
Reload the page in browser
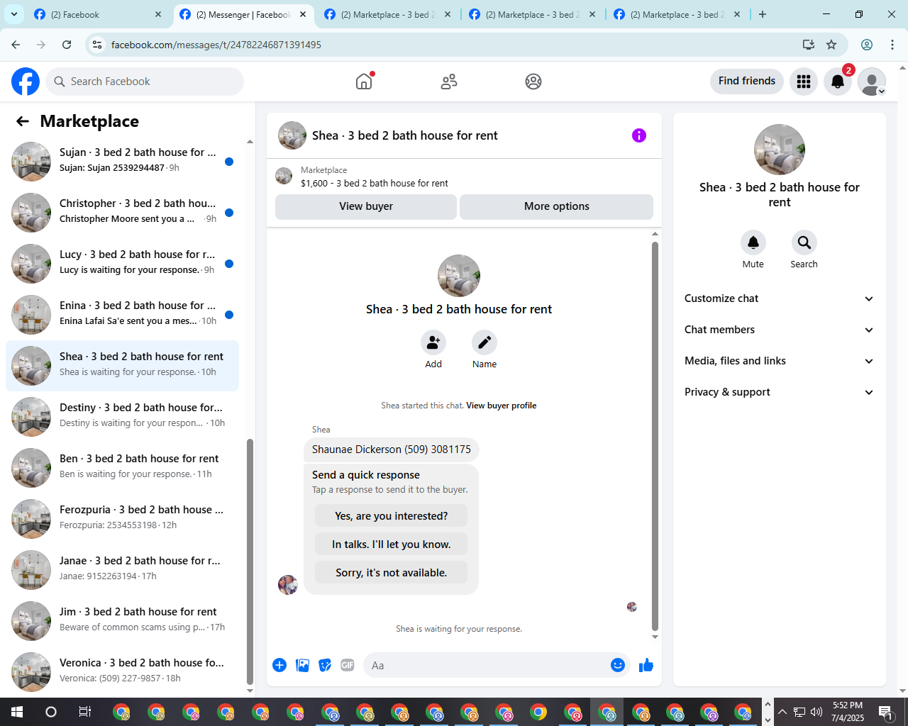click(67, 45)
